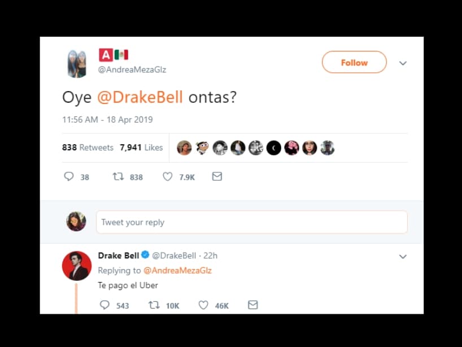Reply to Drake Bell's tweet
The height and width of the screenshot is (347, 462).
[104, 305]
